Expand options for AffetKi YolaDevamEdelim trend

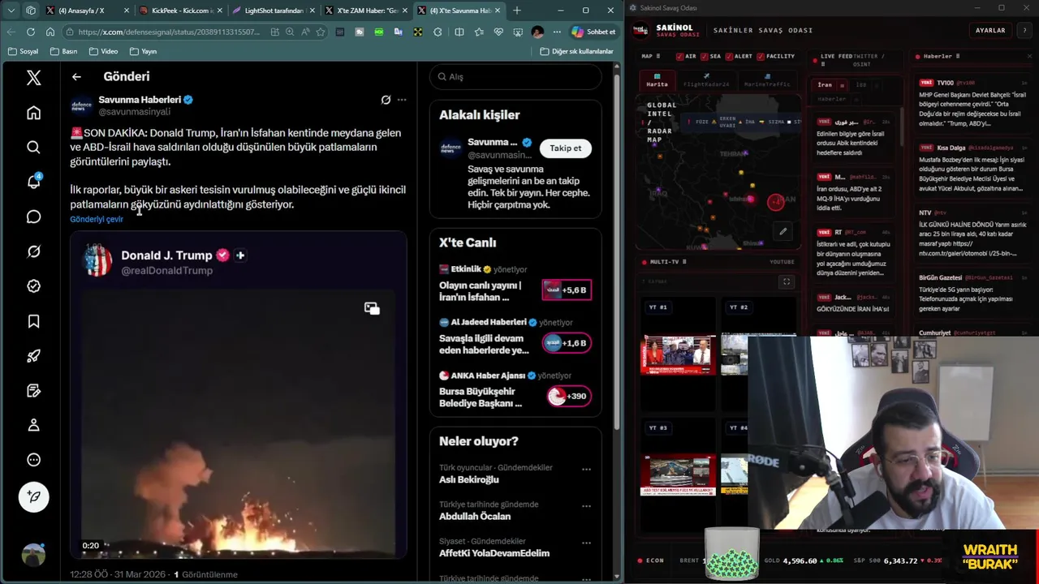point(586,543)
